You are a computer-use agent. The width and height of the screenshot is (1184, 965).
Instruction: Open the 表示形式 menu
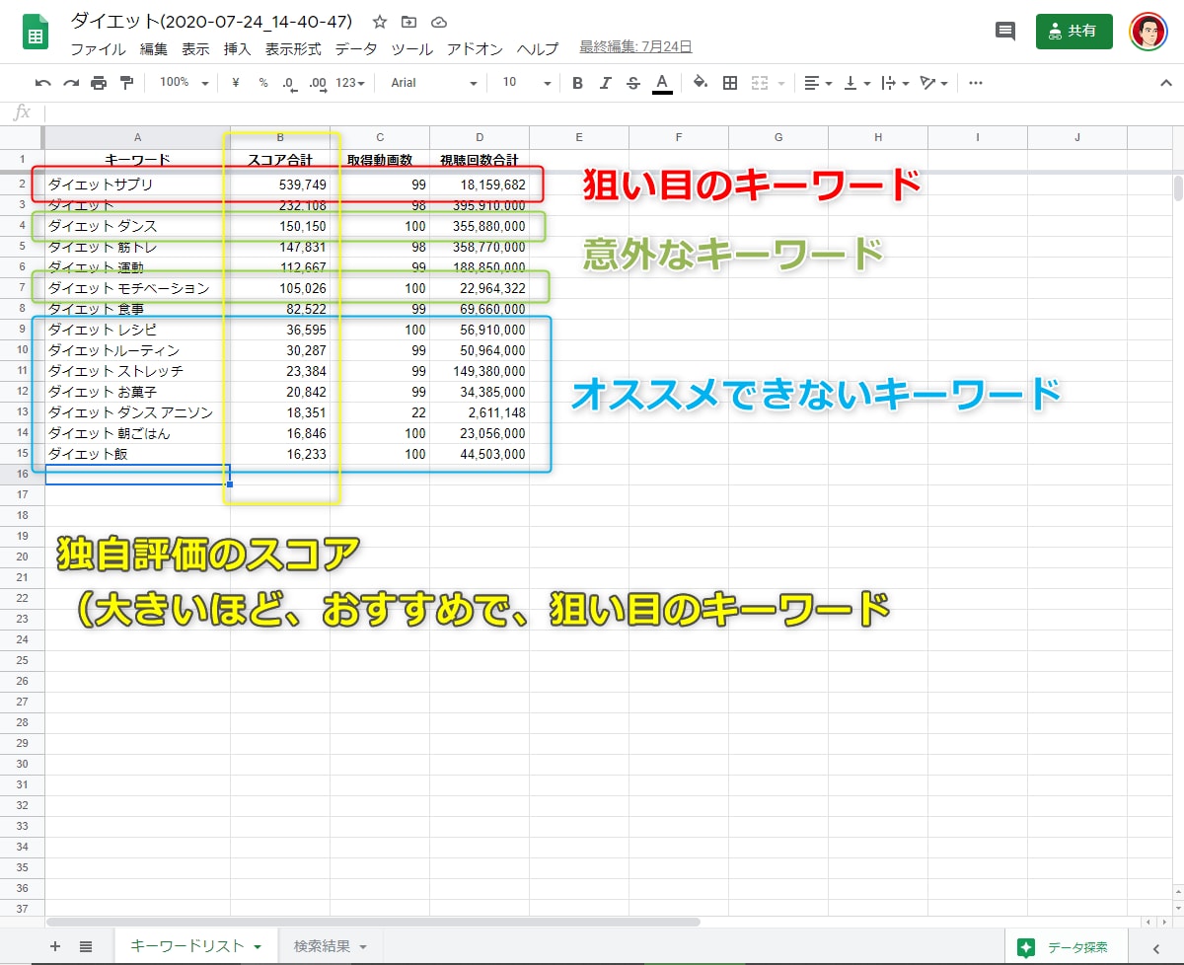click(293, 48)
